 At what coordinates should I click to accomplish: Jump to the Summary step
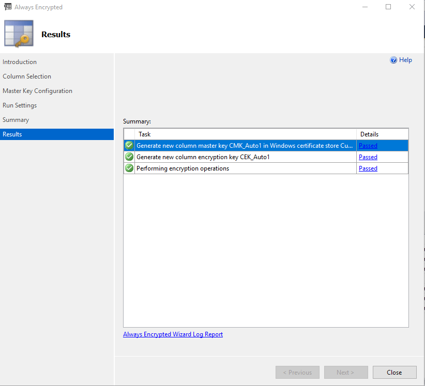point(16,120)
